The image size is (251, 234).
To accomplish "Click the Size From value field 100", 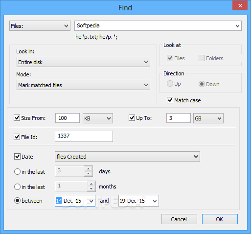I will pos(68,118).
